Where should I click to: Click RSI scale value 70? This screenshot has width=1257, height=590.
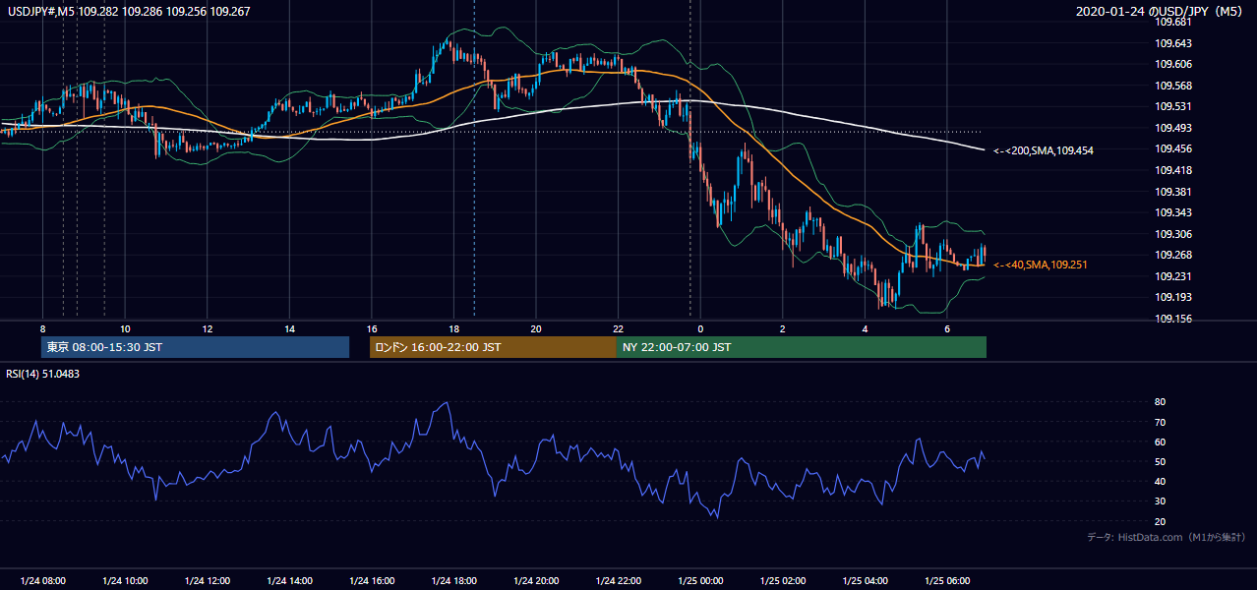[x=1161, y=422]
